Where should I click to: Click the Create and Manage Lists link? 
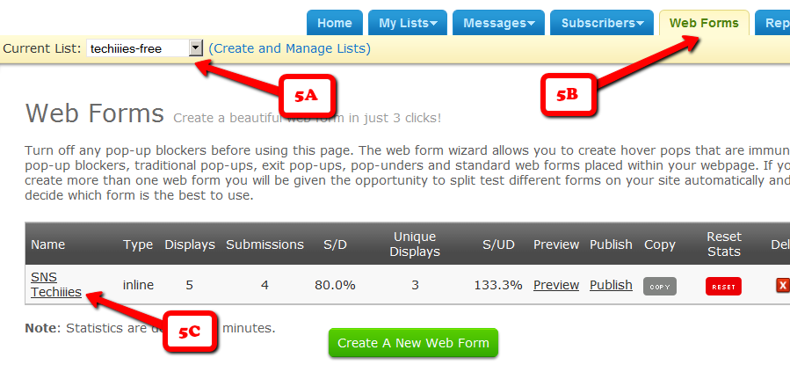point(289,48)
